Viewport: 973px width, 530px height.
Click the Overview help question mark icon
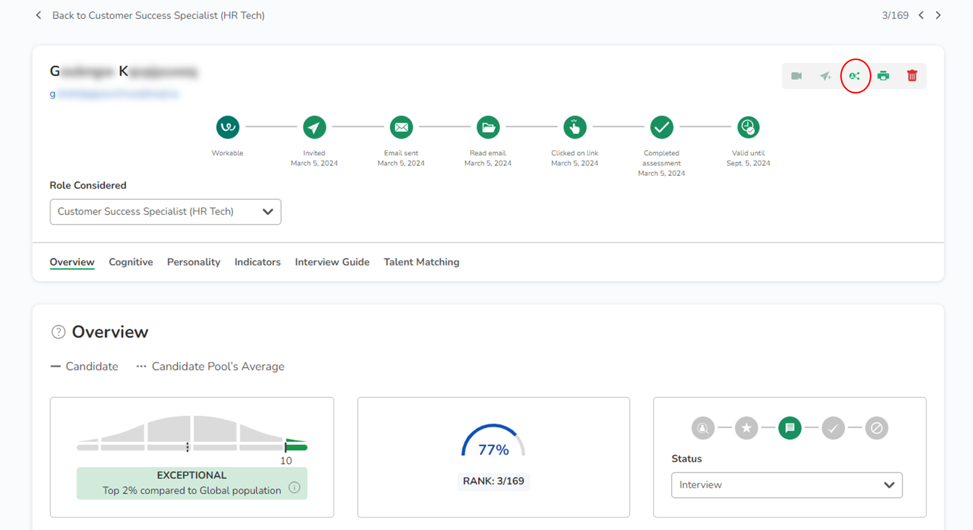point(58,332)
